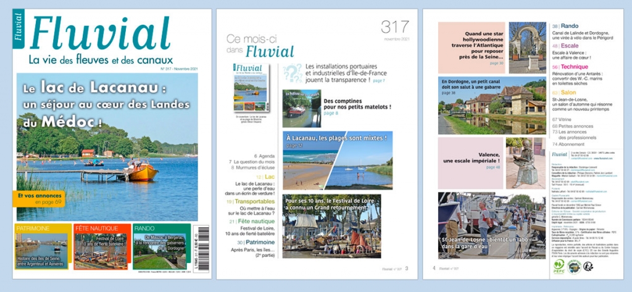Image resolution: width=632 pixels, height=292 pixels.
Task: Select '68 Petites annonces' in the contents
Action: pyautogui.click(x=572, y=126)
